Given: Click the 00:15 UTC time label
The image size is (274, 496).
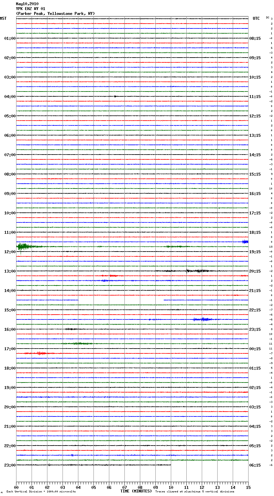Looking at the screenshot, I should coord(255,349).
